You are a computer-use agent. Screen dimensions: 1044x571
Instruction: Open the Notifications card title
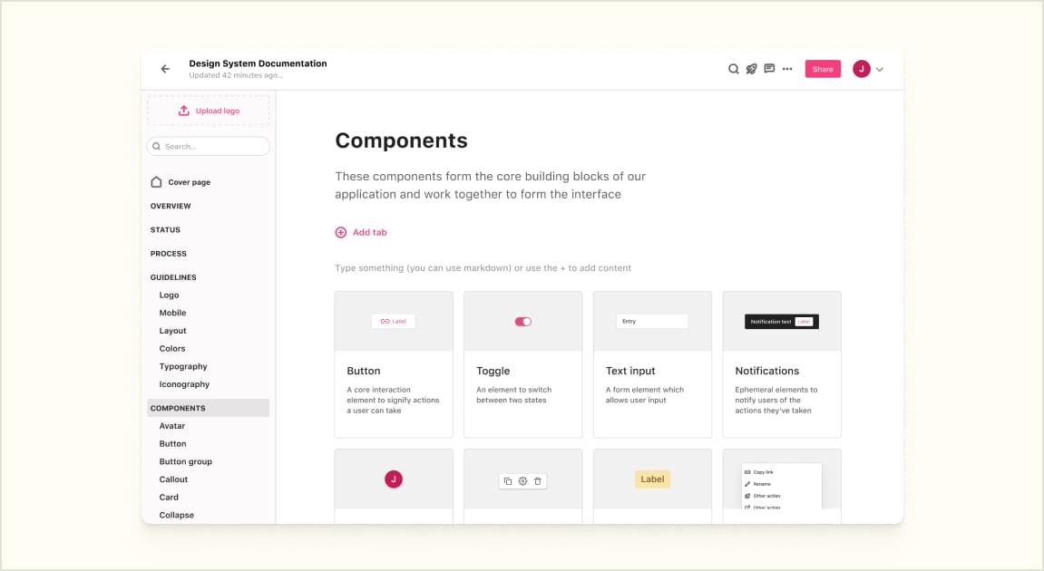pos(767,371)
